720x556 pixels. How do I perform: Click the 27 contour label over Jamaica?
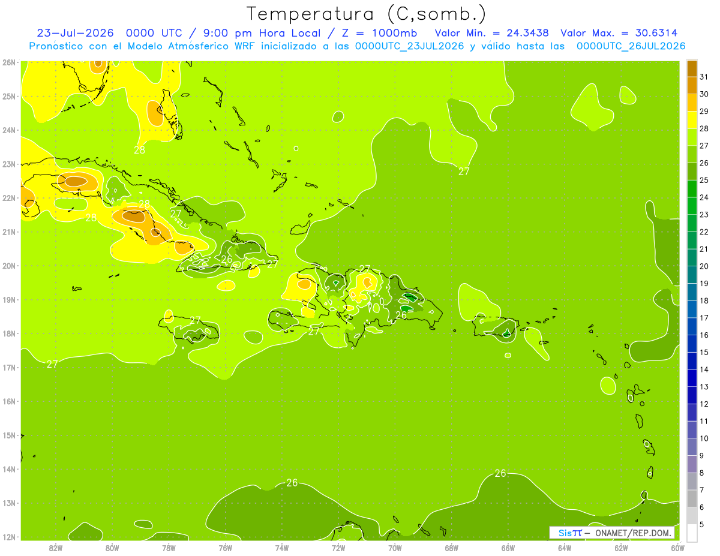tap(195, 320)
